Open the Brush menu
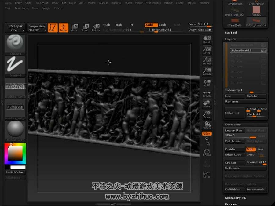 tap(19, 3)
